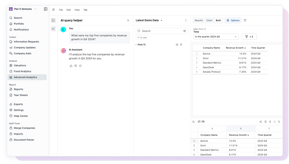The width and height of the screenshot is (289, 164).
Task: Click the thumbs down feedback icon
Action: [x=76, y=66]
